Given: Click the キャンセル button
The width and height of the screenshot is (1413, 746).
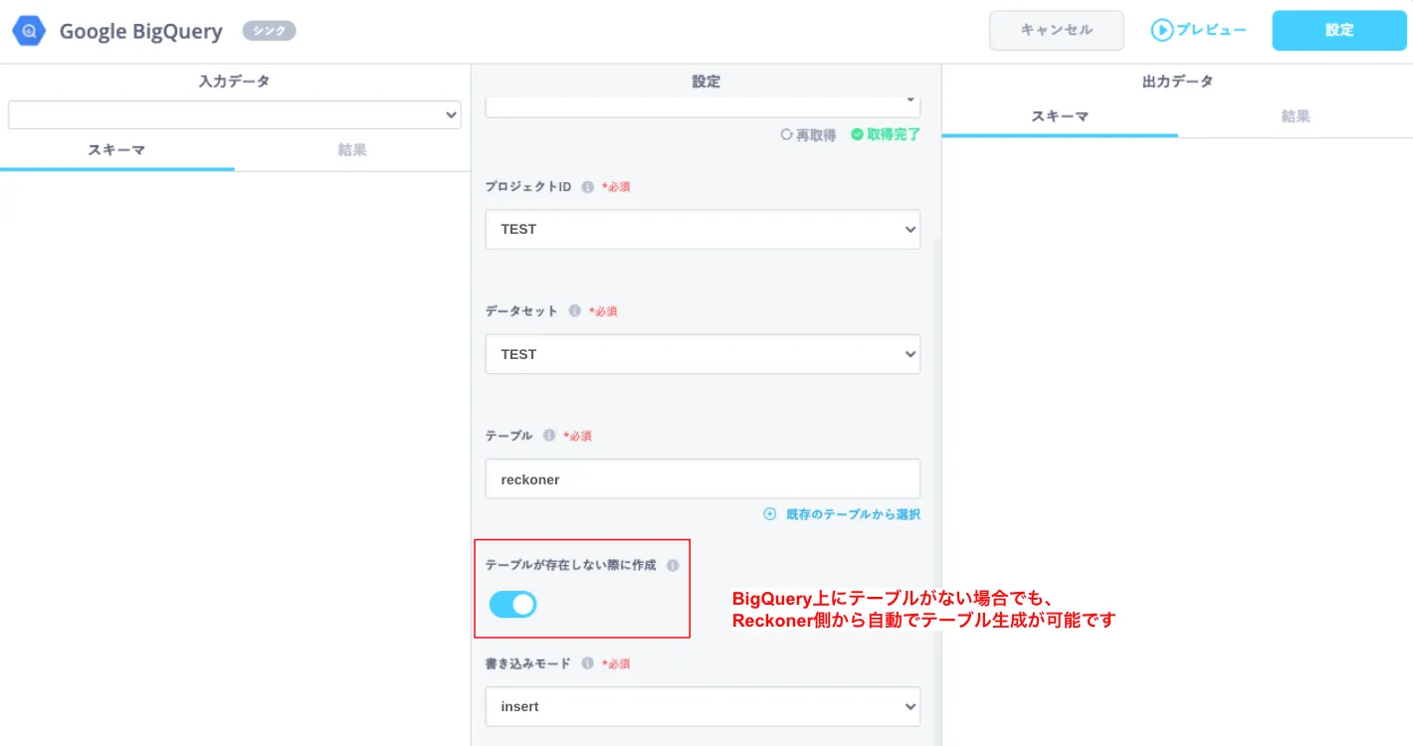Looking at the screenshot, I should coord(1057,31).
